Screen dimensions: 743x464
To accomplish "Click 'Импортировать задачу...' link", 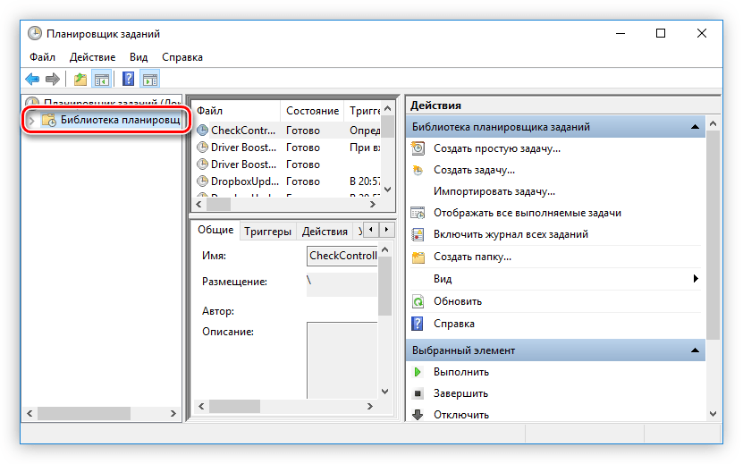I will [x=494, y=191].
